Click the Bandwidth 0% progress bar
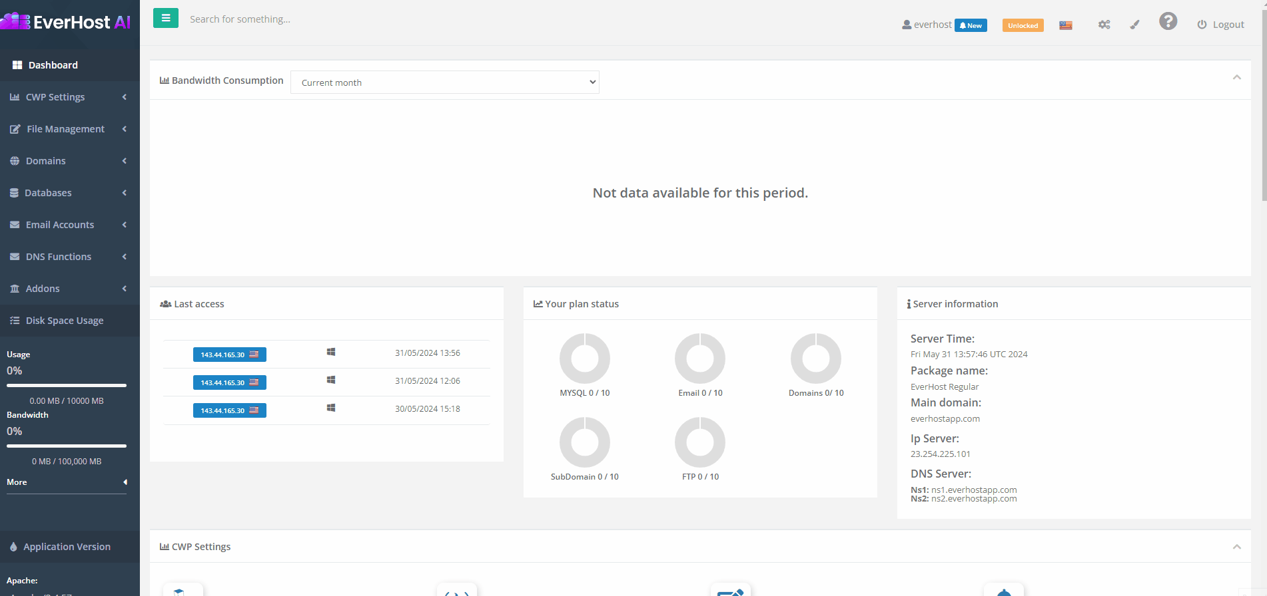This screenshot has height=596, width=1267. coord(67,446)
